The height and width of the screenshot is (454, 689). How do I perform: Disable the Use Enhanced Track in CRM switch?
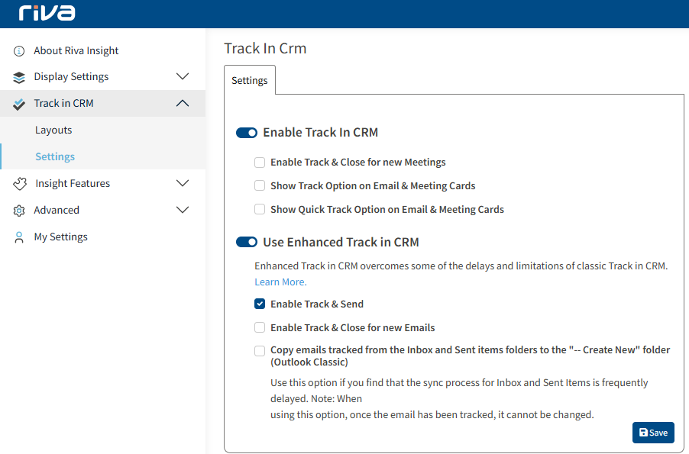pos(247,242)
